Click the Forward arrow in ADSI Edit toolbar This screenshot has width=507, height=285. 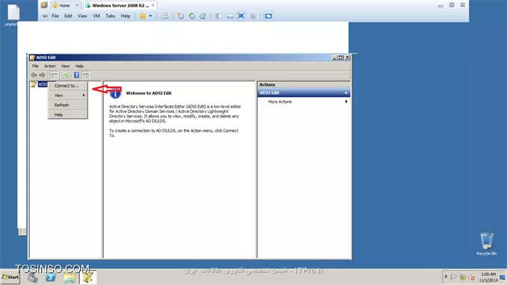[42, 75]
